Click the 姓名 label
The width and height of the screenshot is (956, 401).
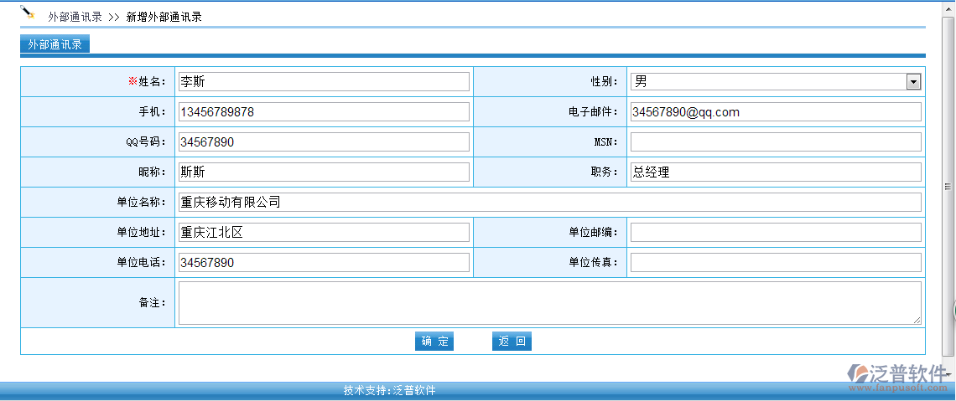point(146,81)
